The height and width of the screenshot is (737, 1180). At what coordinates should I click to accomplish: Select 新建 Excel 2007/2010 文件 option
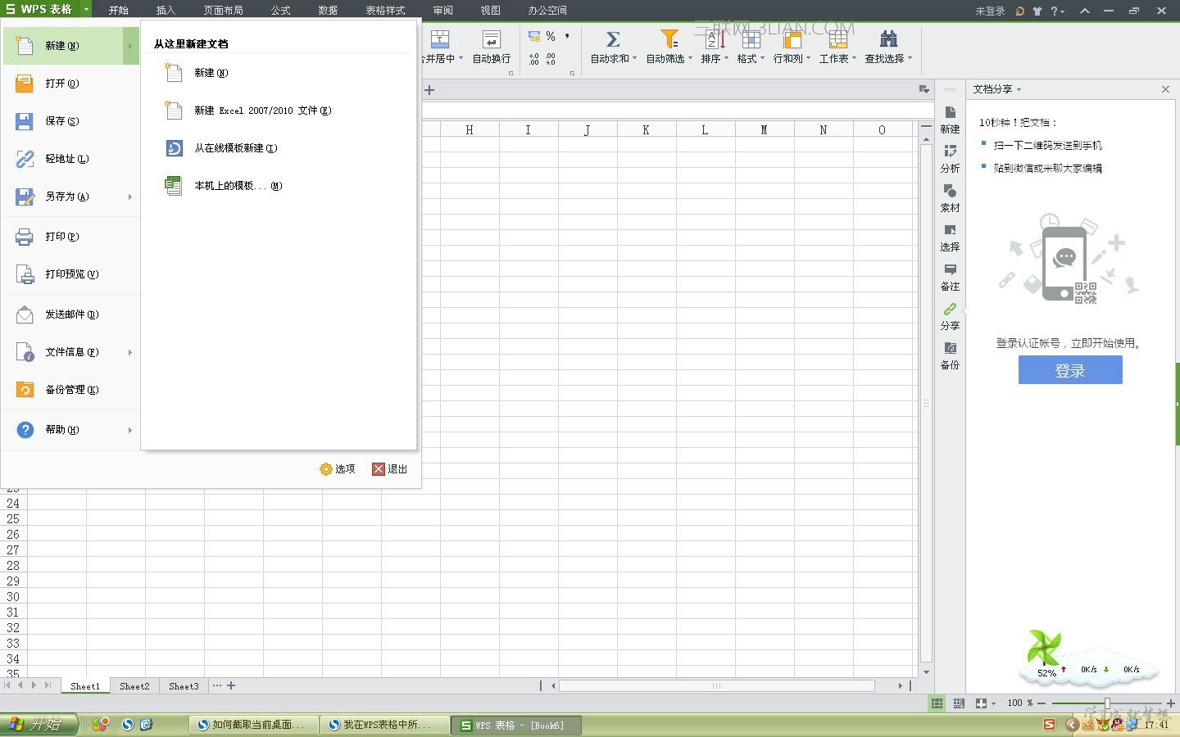coord(262,111)
